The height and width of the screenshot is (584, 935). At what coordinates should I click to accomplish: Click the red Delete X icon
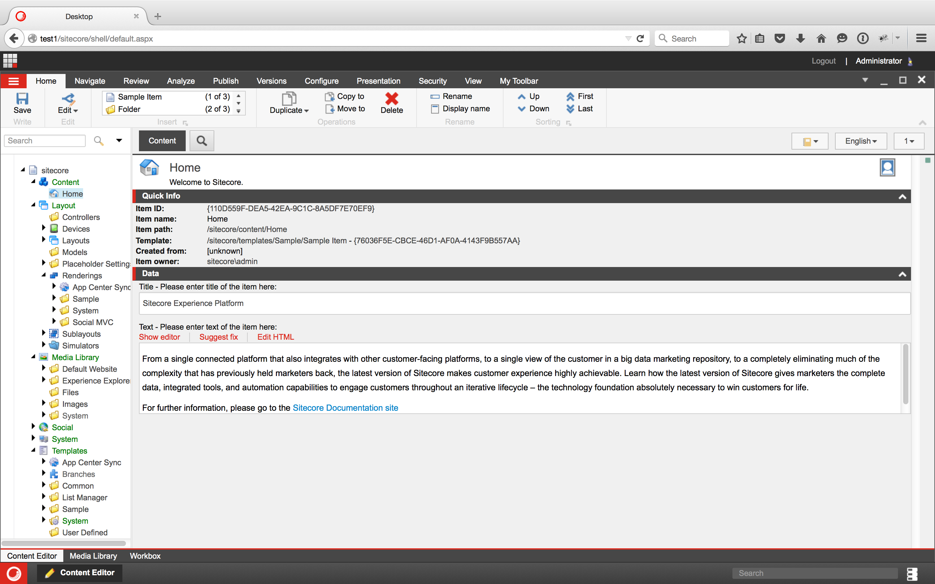[x=392, y=99]
